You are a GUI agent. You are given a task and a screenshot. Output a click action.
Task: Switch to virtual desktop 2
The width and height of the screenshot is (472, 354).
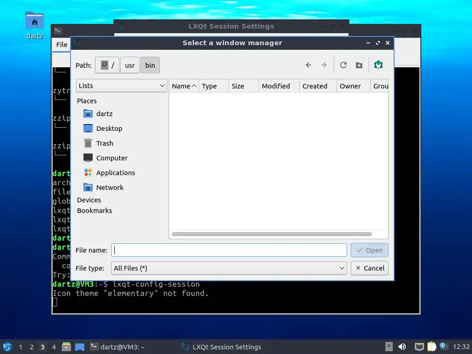(32, 347)
